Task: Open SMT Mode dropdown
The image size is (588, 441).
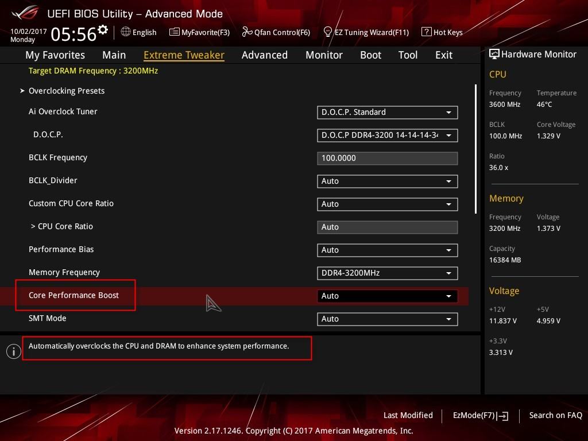Action: [388, 319]
